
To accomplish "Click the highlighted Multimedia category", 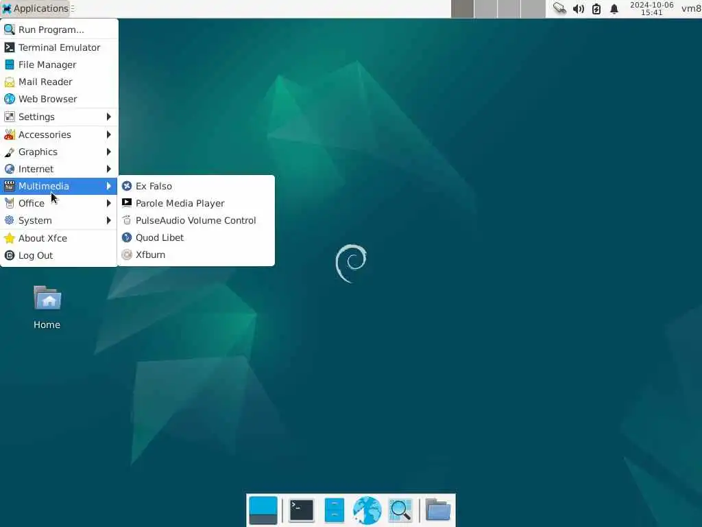I will 59,186.
